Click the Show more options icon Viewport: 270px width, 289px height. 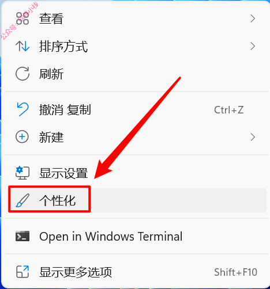pyautogui.click(x=22, y=272)
